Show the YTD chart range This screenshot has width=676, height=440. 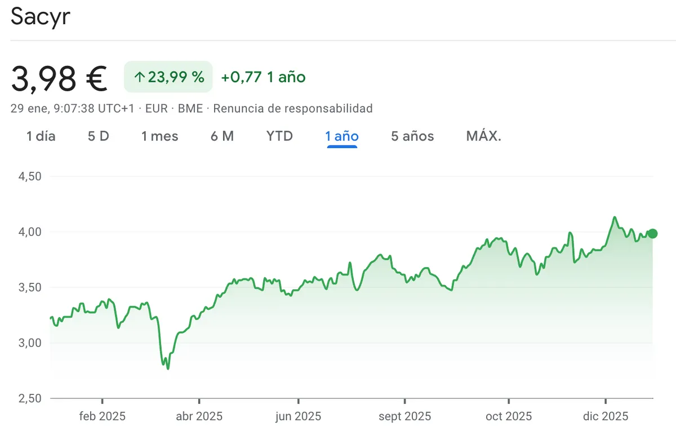[x=279, y=136]
